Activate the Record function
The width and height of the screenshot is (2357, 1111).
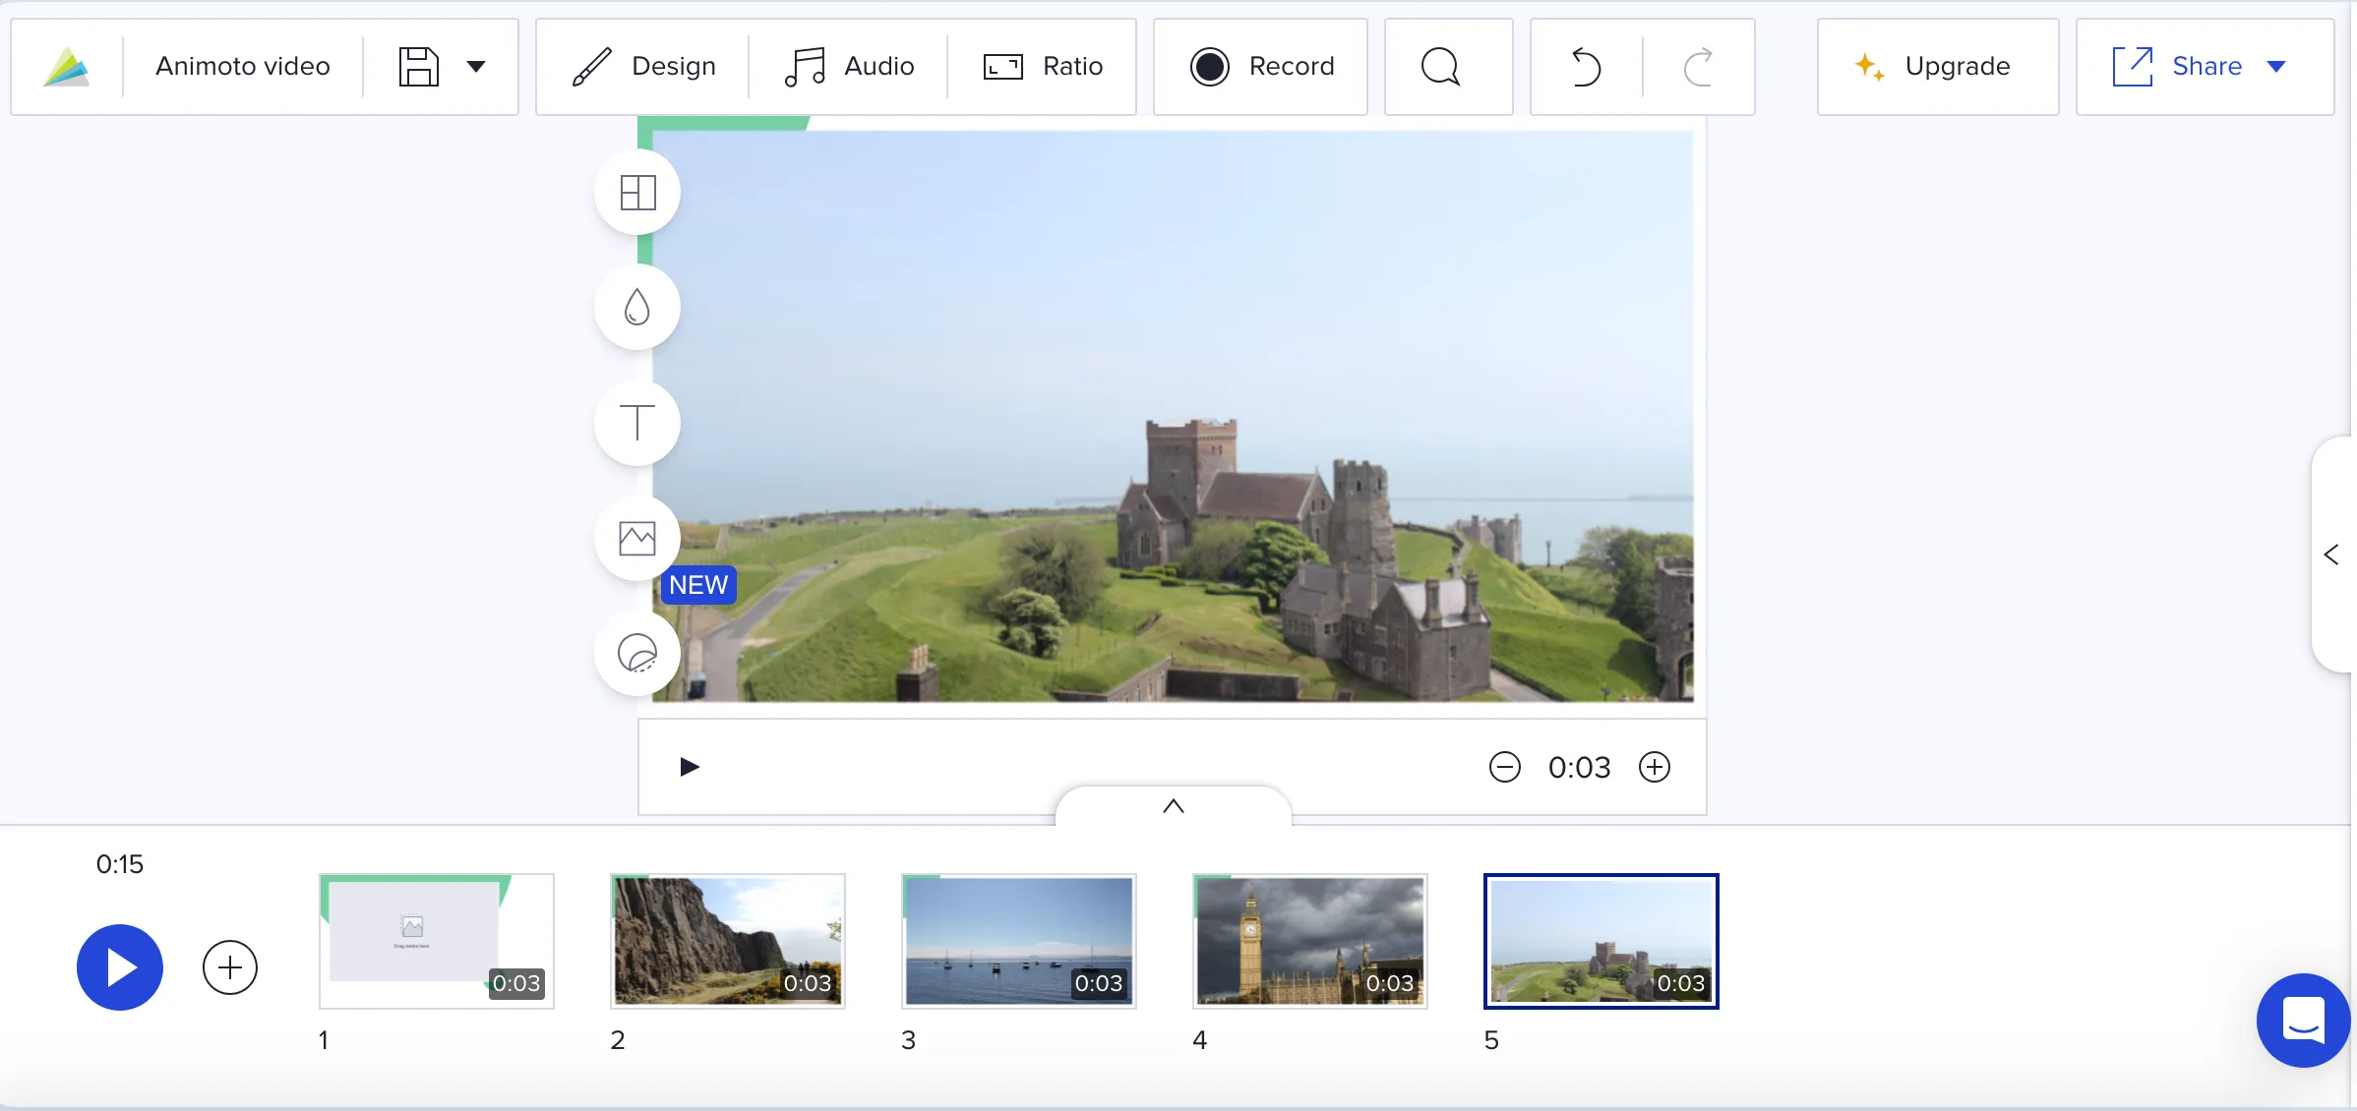click(1261, 65)
